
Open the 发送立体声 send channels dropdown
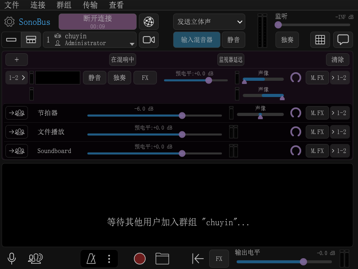point(209,22)
